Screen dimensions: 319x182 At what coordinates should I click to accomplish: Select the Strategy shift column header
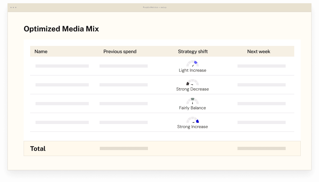193,52
